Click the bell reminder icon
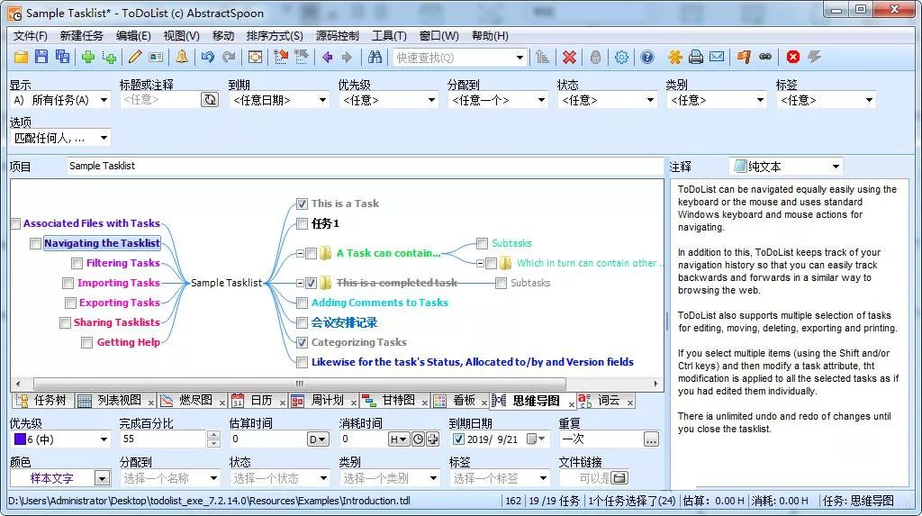 pyautogui.click(x=182, y=57)
